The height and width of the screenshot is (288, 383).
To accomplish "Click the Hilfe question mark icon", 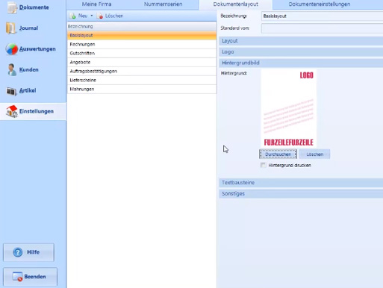I will [x=18, y=252].
